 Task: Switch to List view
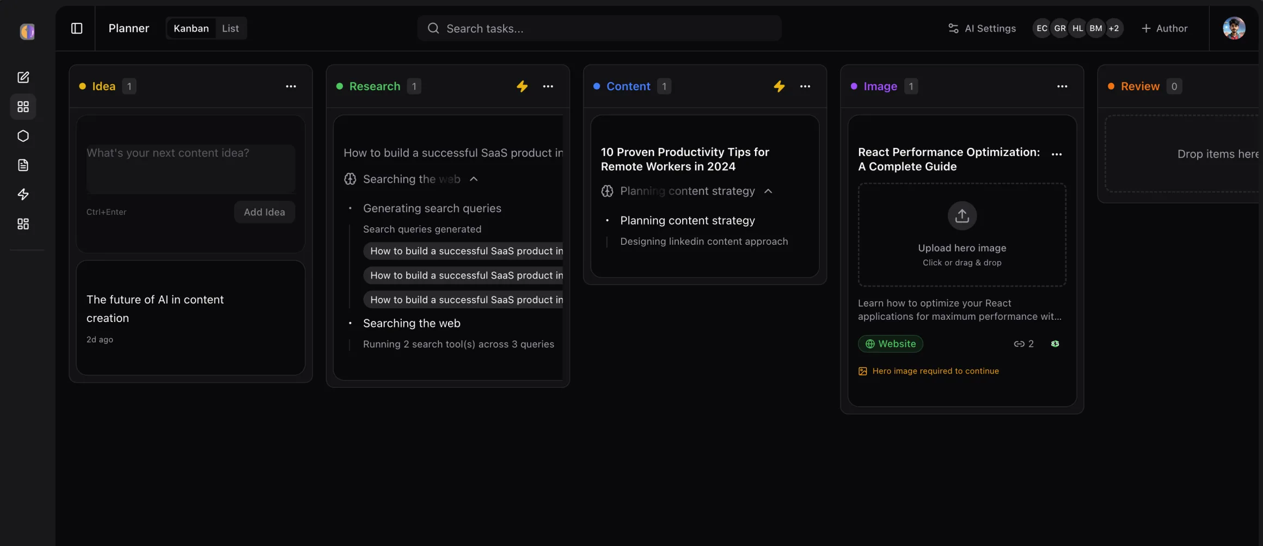(230, 28)
